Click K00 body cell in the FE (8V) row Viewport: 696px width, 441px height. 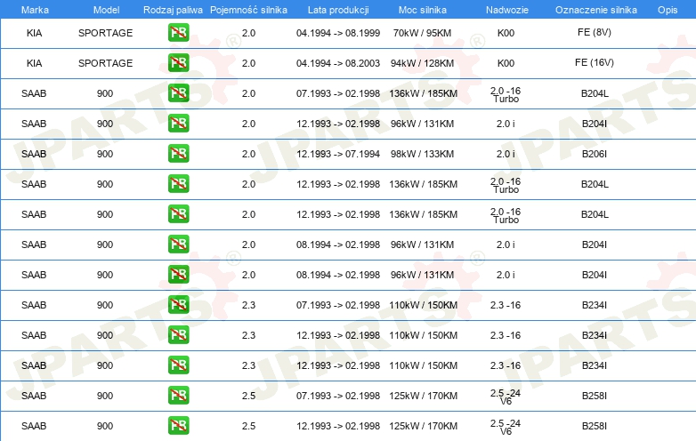point(506,33)
